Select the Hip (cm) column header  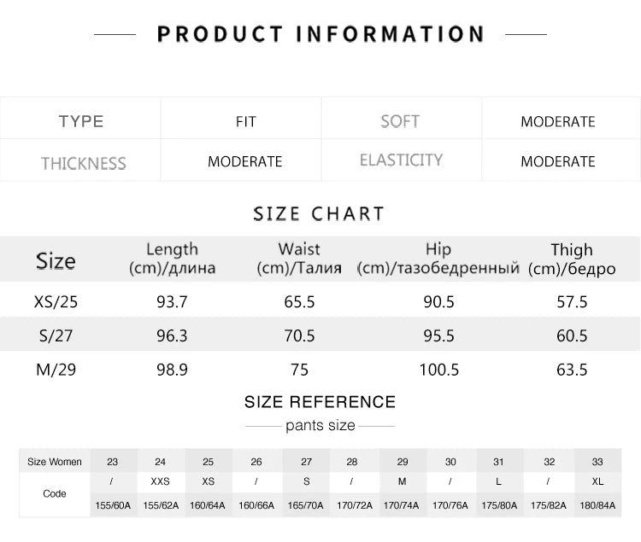438,259
